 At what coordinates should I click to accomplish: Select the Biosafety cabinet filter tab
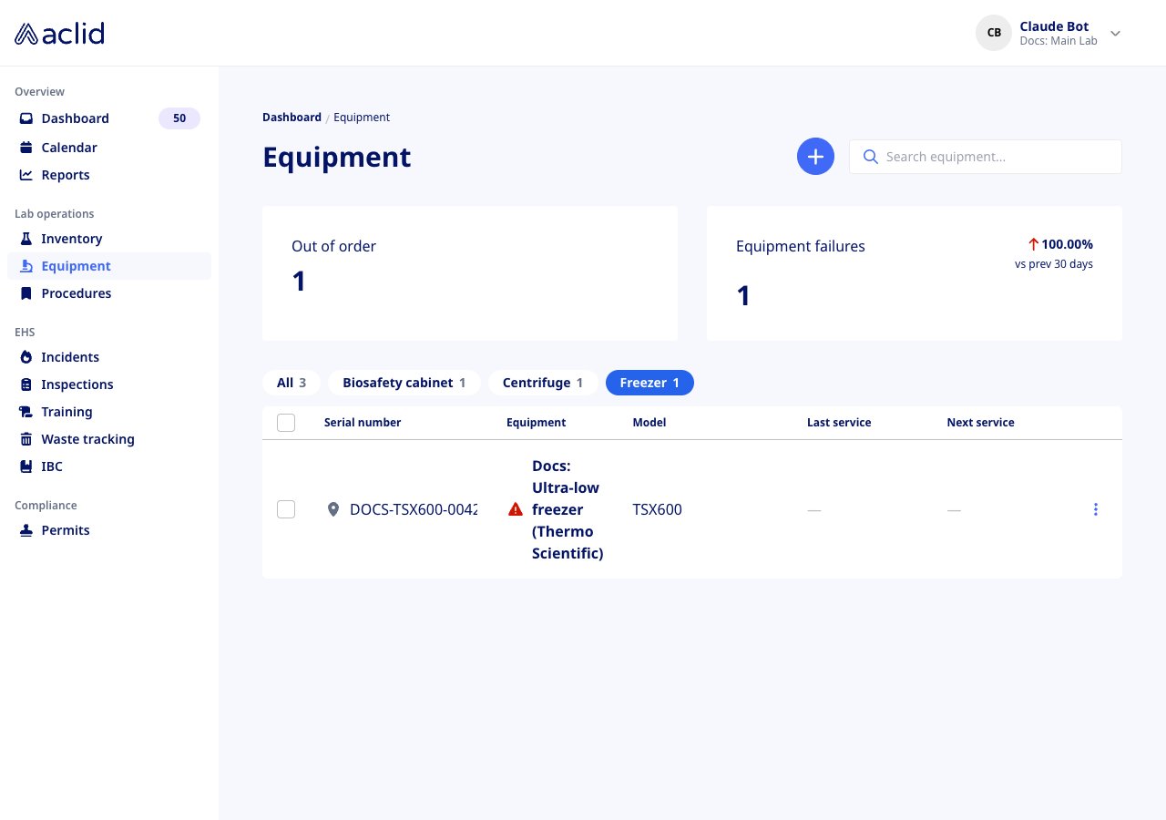pos(404,383)
